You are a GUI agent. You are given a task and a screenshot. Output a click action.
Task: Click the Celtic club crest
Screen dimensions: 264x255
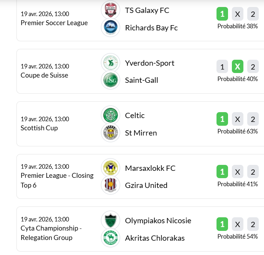coord(110,115)
